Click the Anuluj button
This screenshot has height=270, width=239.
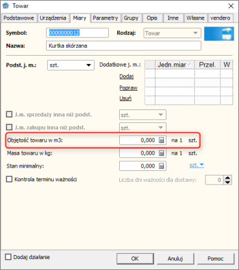click(175, 258)
